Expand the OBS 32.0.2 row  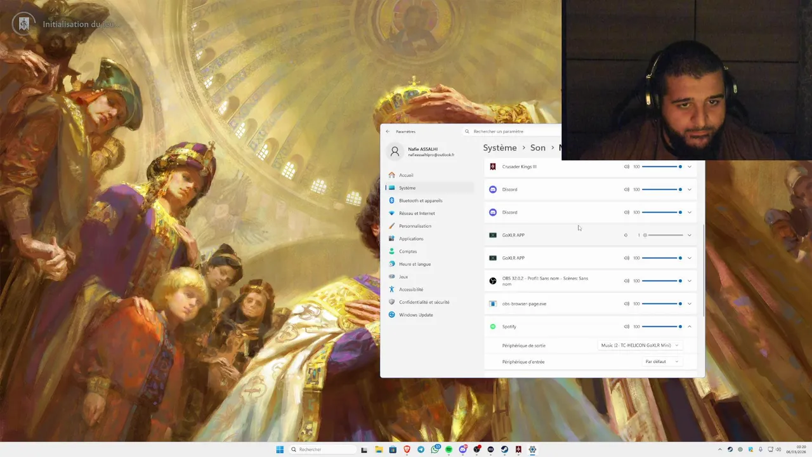tap(690, 281)
